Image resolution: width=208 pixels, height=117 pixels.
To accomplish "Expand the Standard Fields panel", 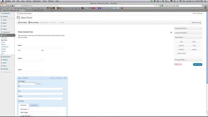I will (x=188, y=28).
